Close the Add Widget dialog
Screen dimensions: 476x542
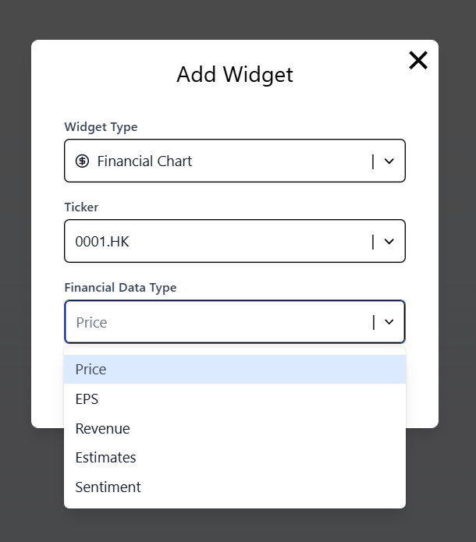[x=418, y=60]
